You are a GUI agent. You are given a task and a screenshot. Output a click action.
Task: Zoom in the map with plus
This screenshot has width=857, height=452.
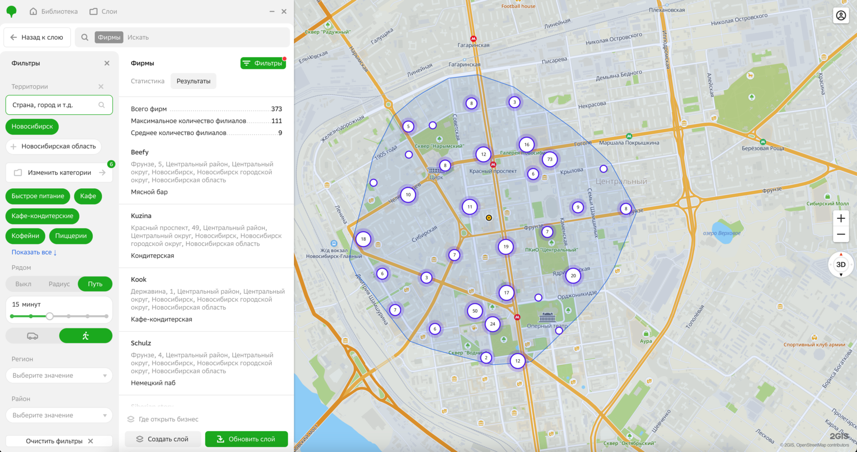tap(841, 218)
